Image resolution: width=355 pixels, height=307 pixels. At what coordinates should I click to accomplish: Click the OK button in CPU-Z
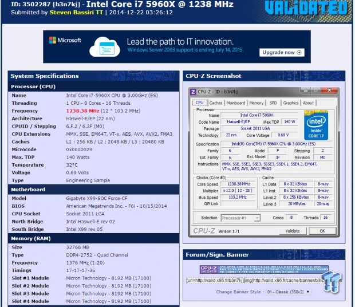tap(322, 231)
